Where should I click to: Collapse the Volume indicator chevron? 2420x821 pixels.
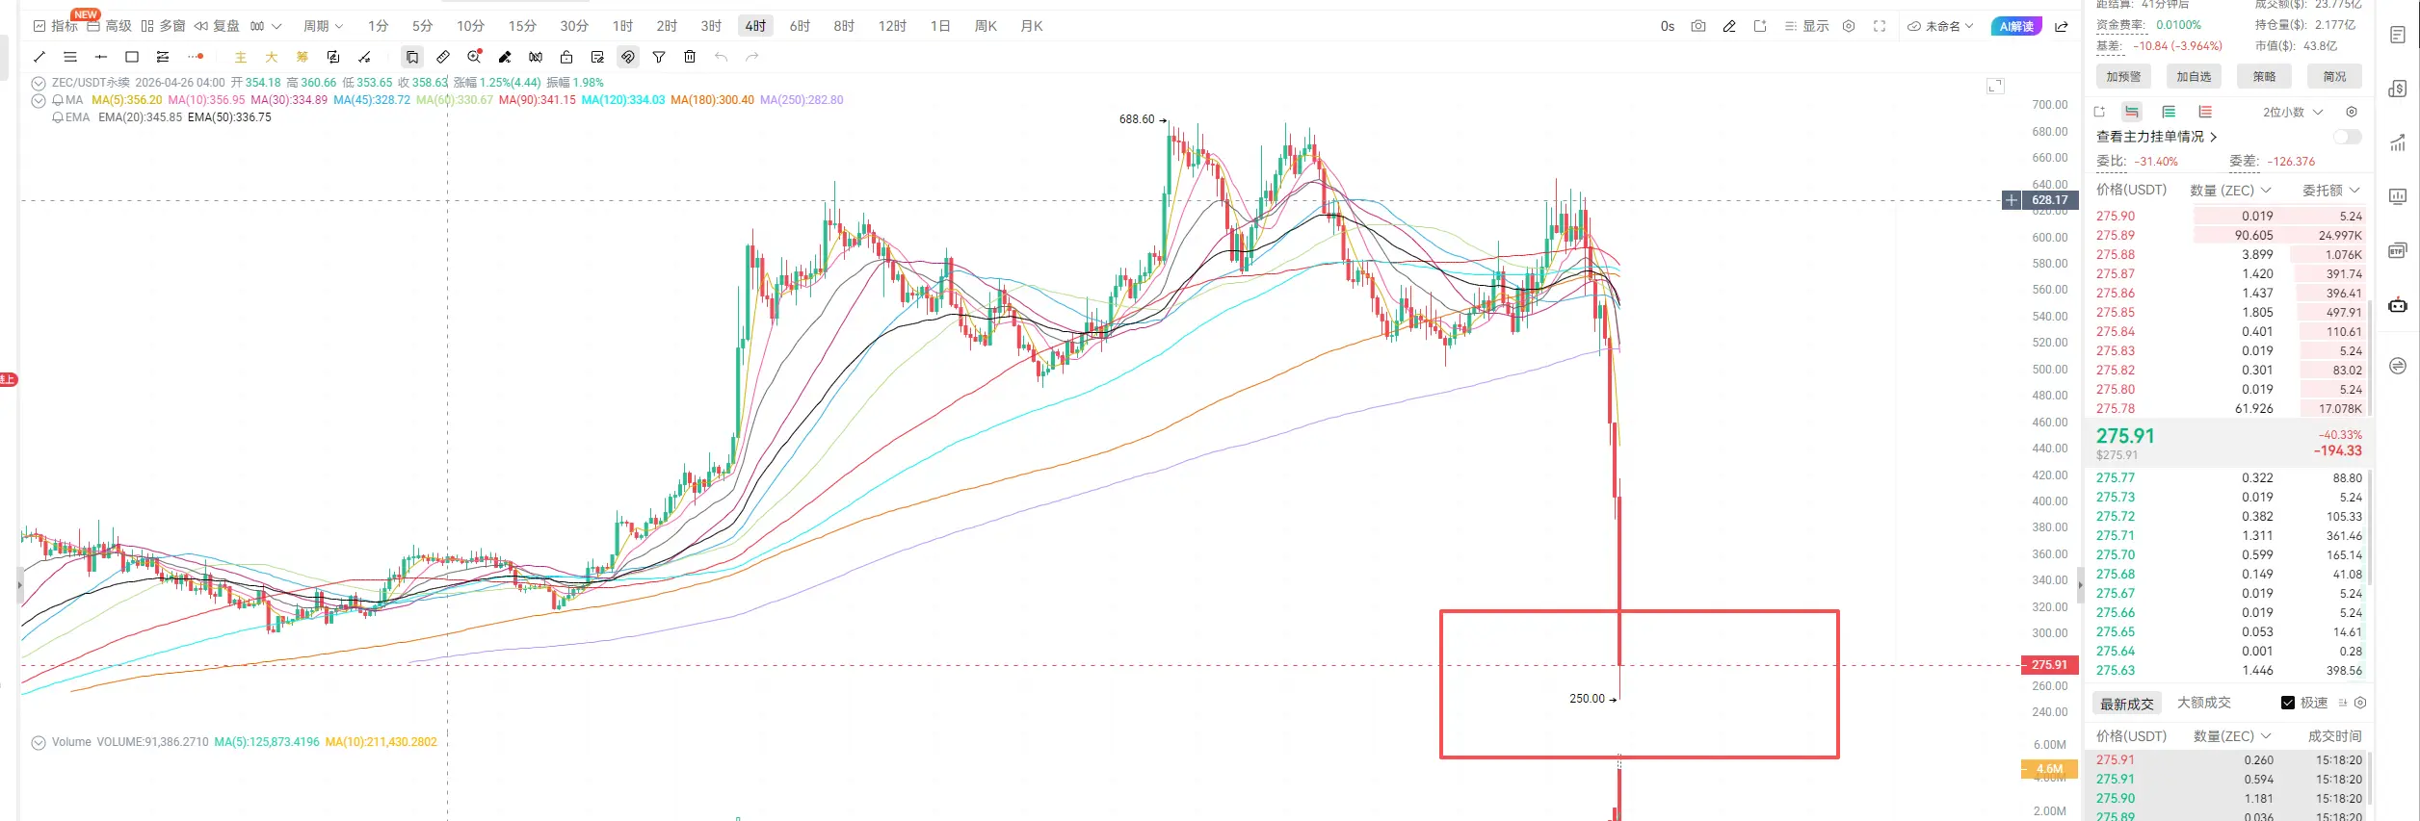(39, 742)
